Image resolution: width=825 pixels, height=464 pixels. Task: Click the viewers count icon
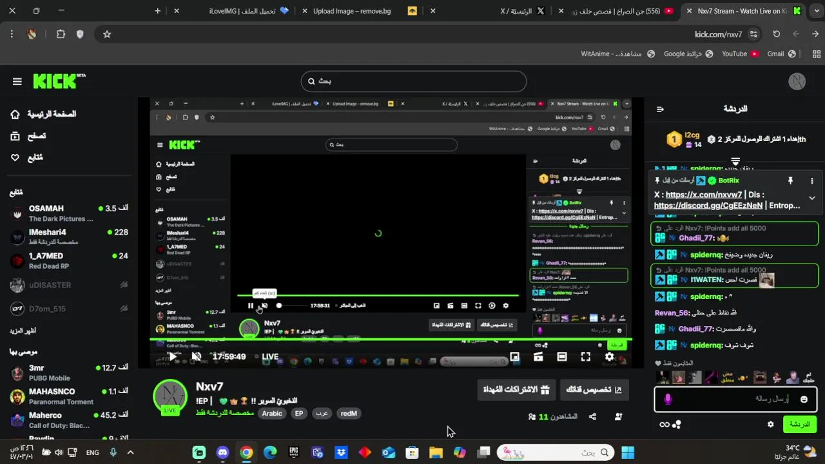[532, 417]
